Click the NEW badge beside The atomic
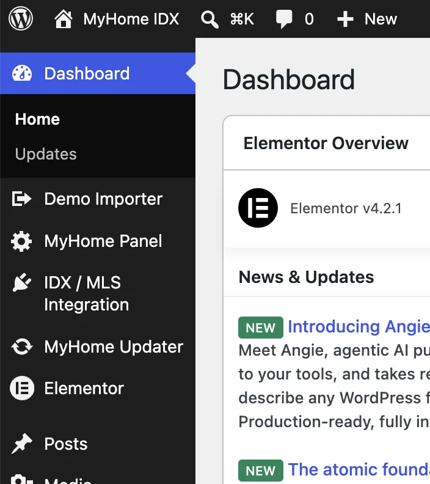The height and width of the screenshot is (484, 430). 261,471
